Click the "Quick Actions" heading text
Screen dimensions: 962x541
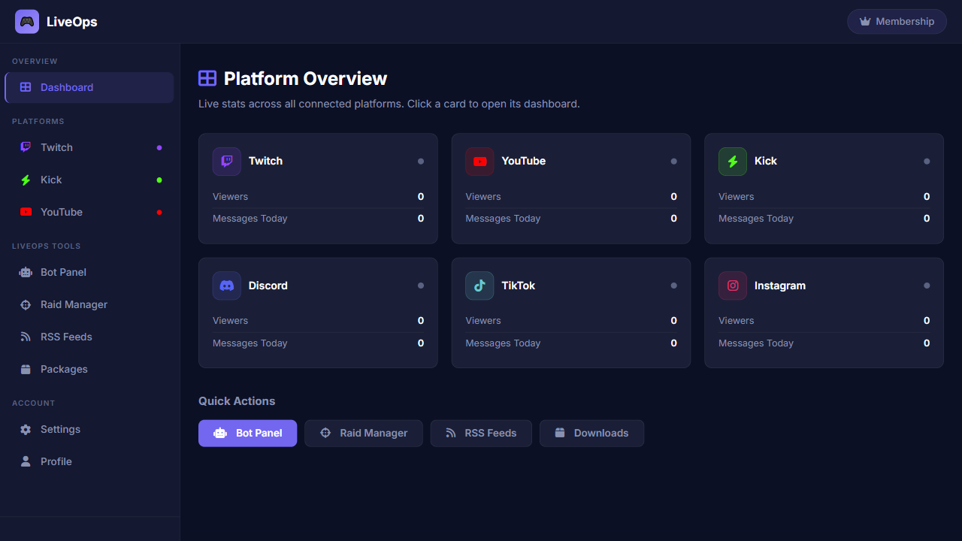point(237,401)
